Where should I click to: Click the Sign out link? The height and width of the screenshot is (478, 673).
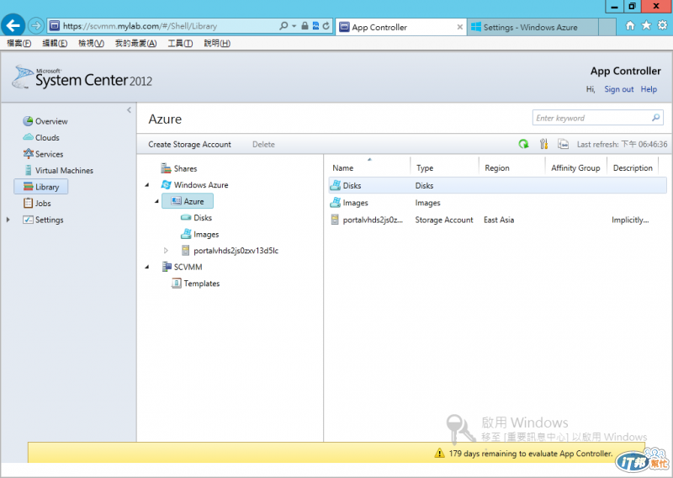[x=619, y=89]
